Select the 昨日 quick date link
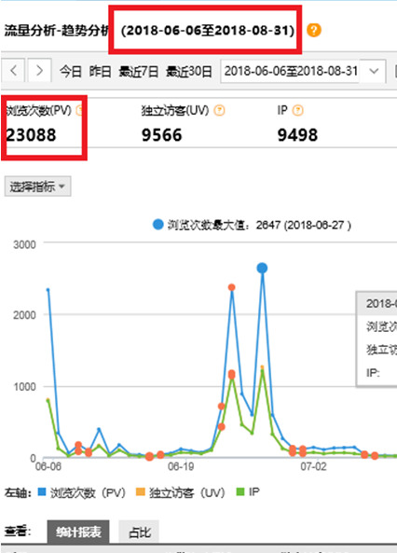Viewport: 397px width, 553px height. click(100, 72)
